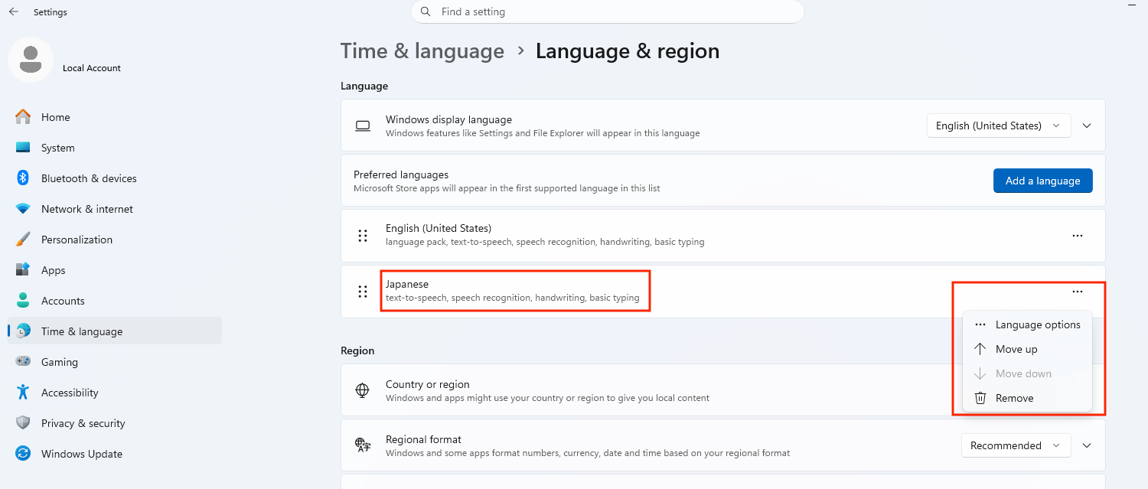Open the Regional format Recommended dropdown
1148x489 pixels.
[x=1016, y=445]
